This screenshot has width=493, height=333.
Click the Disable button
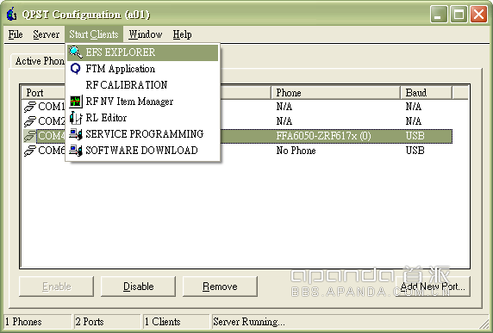point(138,287)
